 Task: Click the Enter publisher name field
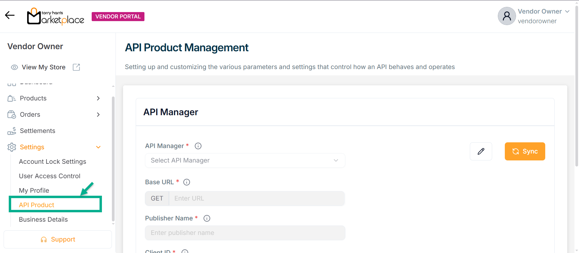tap(245, 233)
